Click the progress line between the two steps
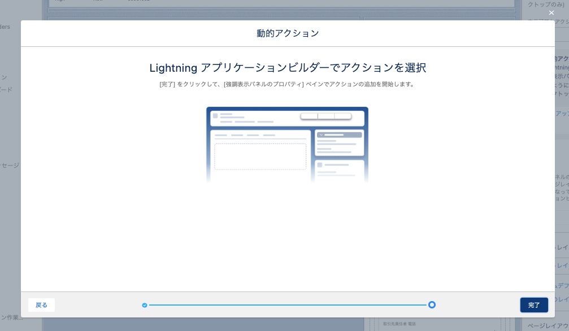 (288, 305)
